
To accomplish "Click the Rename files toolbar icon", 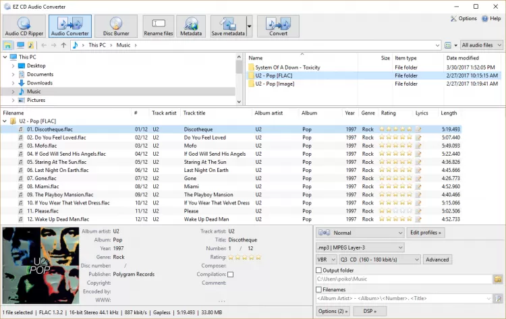I will (x=158, y=26).
